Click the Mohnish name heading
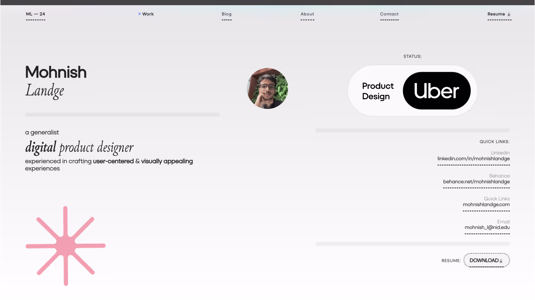The image size is (535, 300). tap(56, 72)
